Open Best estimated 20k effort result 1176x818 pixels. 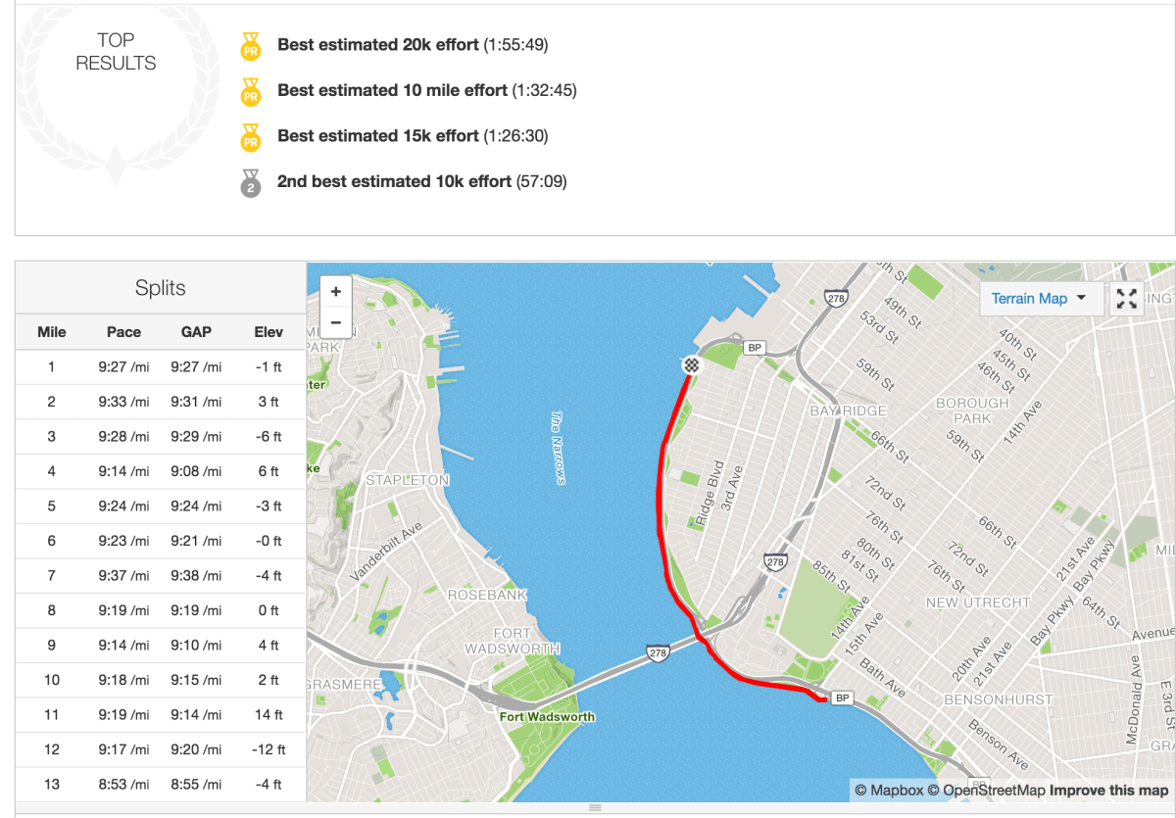[x=378, y=45]
